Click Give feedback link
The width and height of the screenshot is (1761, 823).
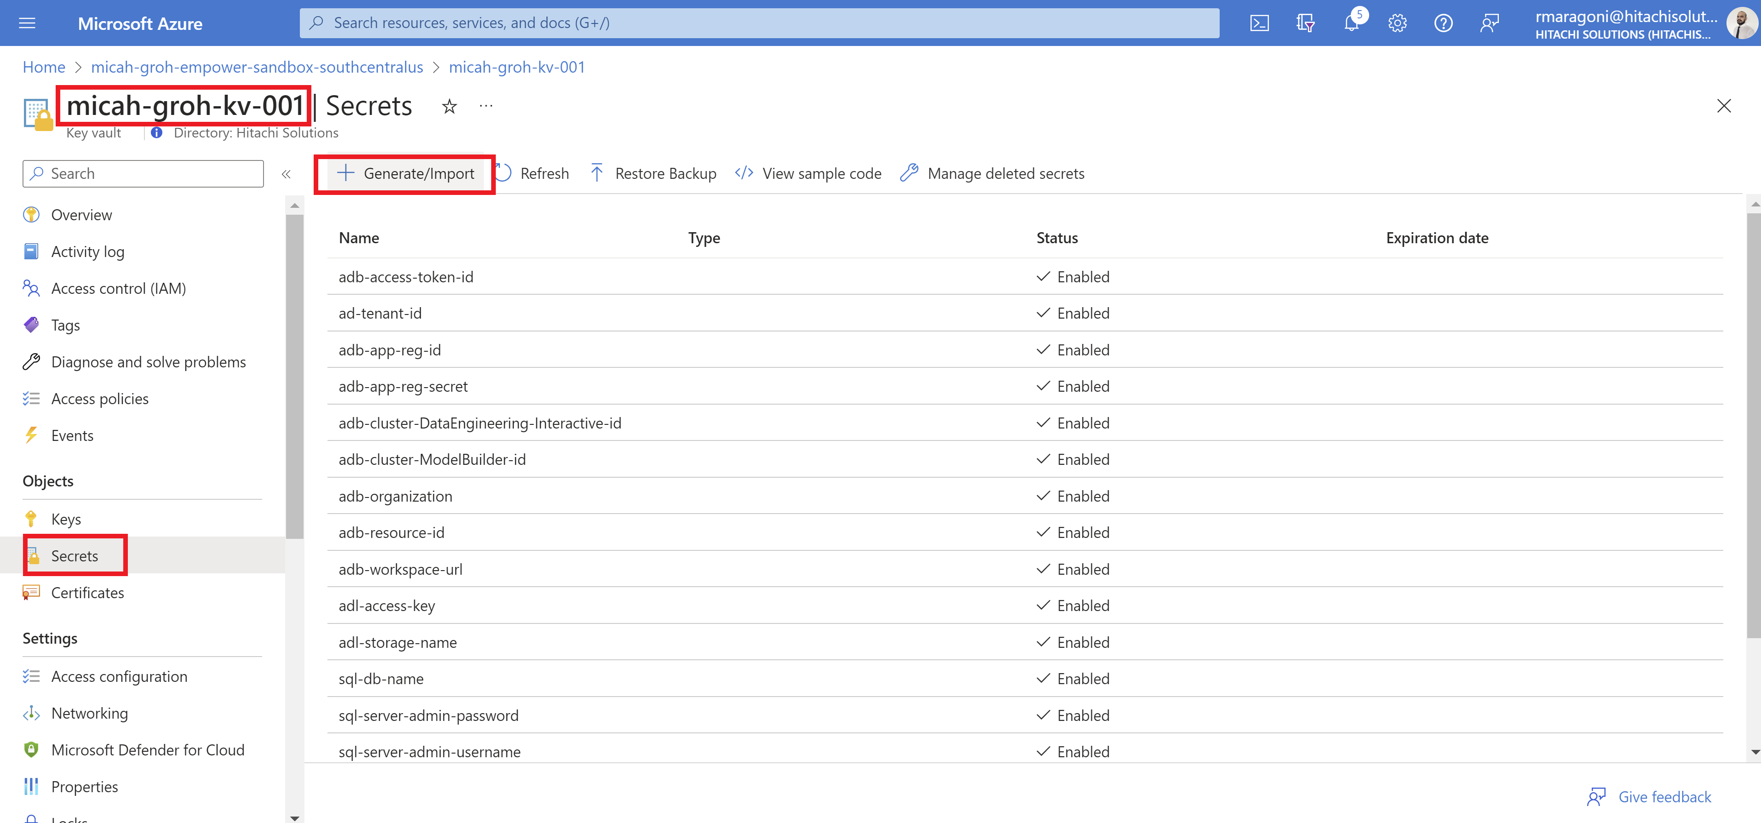tap(1650, 797)
